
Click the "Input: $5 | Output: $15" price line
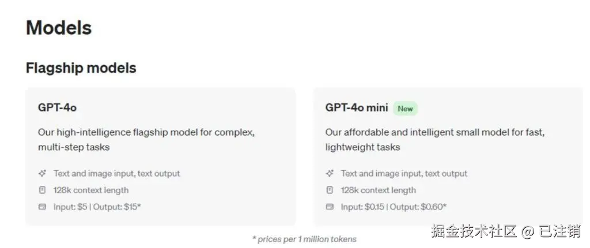[x=97, y=207]
